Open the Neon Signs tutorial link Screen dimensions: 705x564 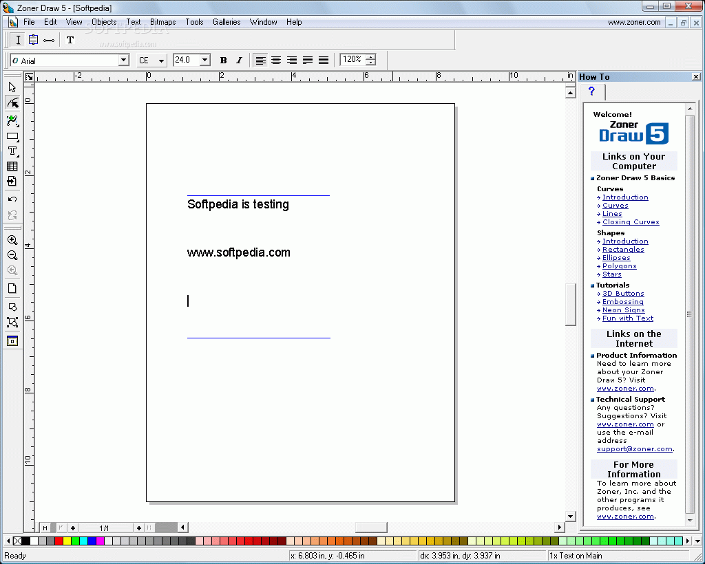[624, 310]
